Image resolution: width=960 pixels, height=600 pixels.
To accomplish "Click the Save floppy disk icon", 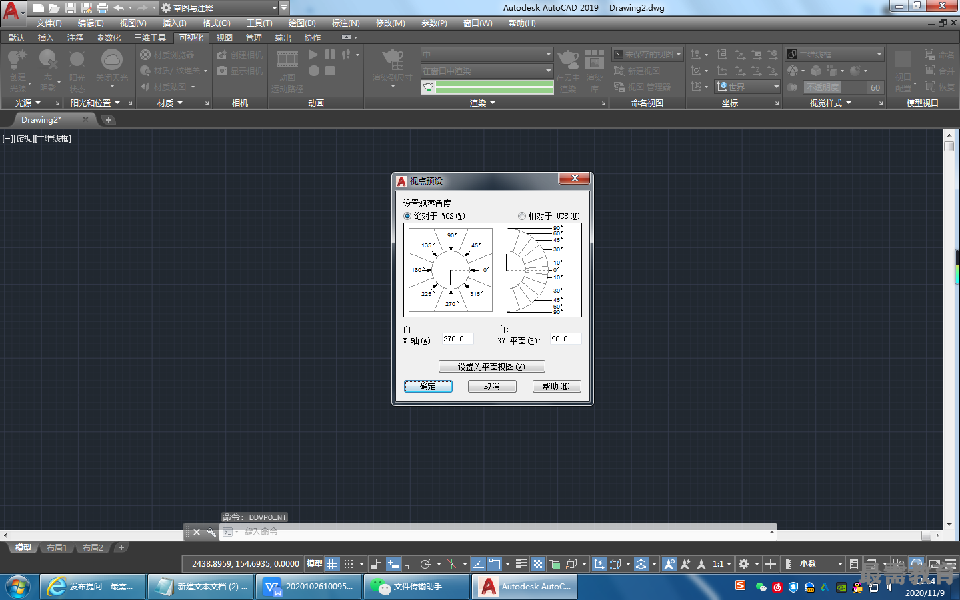I will 70,8.
